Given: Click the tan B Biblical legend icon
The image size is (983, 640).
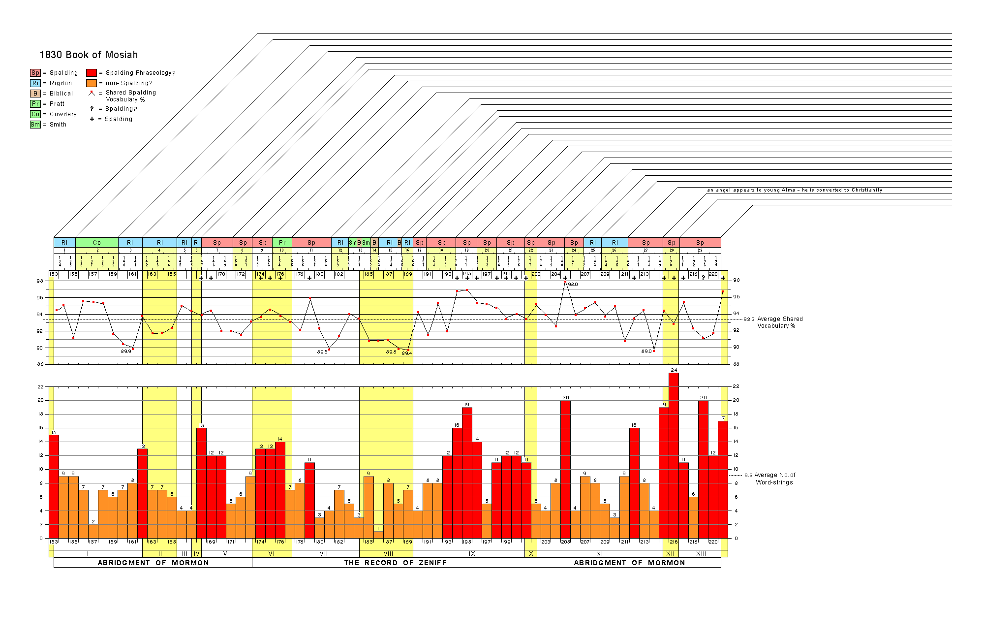Looking at the screenshot, I should tap(35, 94).
